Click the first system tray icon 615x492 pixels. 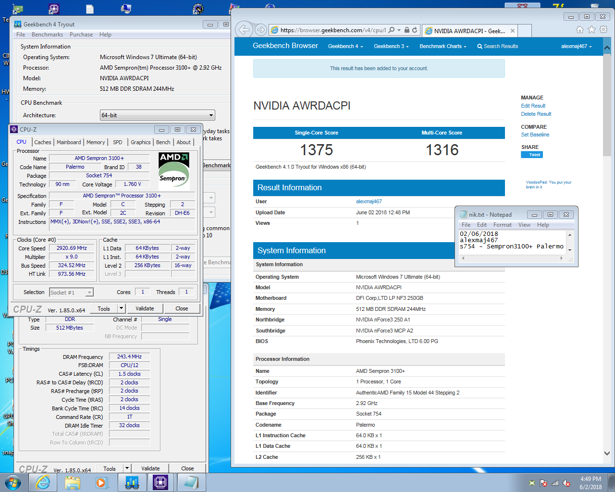pos(531,483)
